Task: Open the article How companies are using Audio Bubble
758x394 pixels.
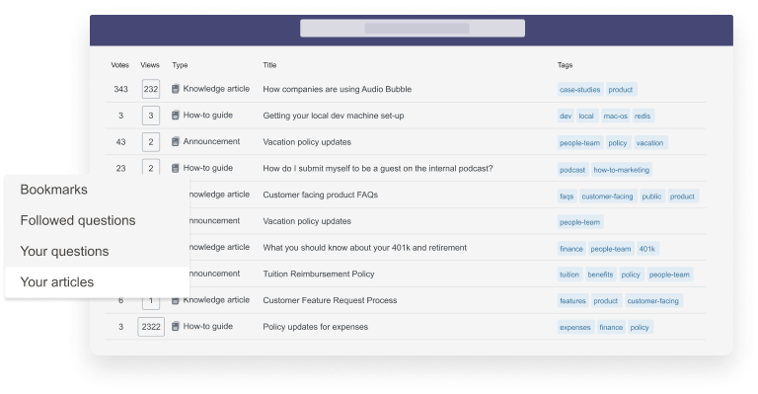Action: pyautogui.click(x=338, y=89)
